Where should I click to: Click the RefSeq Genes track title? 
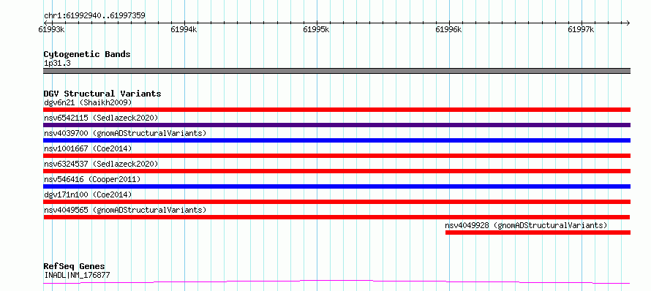click(x=75, y=266)
